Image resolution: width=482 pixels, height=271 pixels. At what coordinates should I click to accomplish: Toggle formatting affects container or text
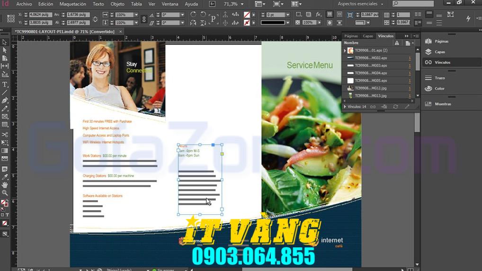pyautogui.click(x=5, y=215)
